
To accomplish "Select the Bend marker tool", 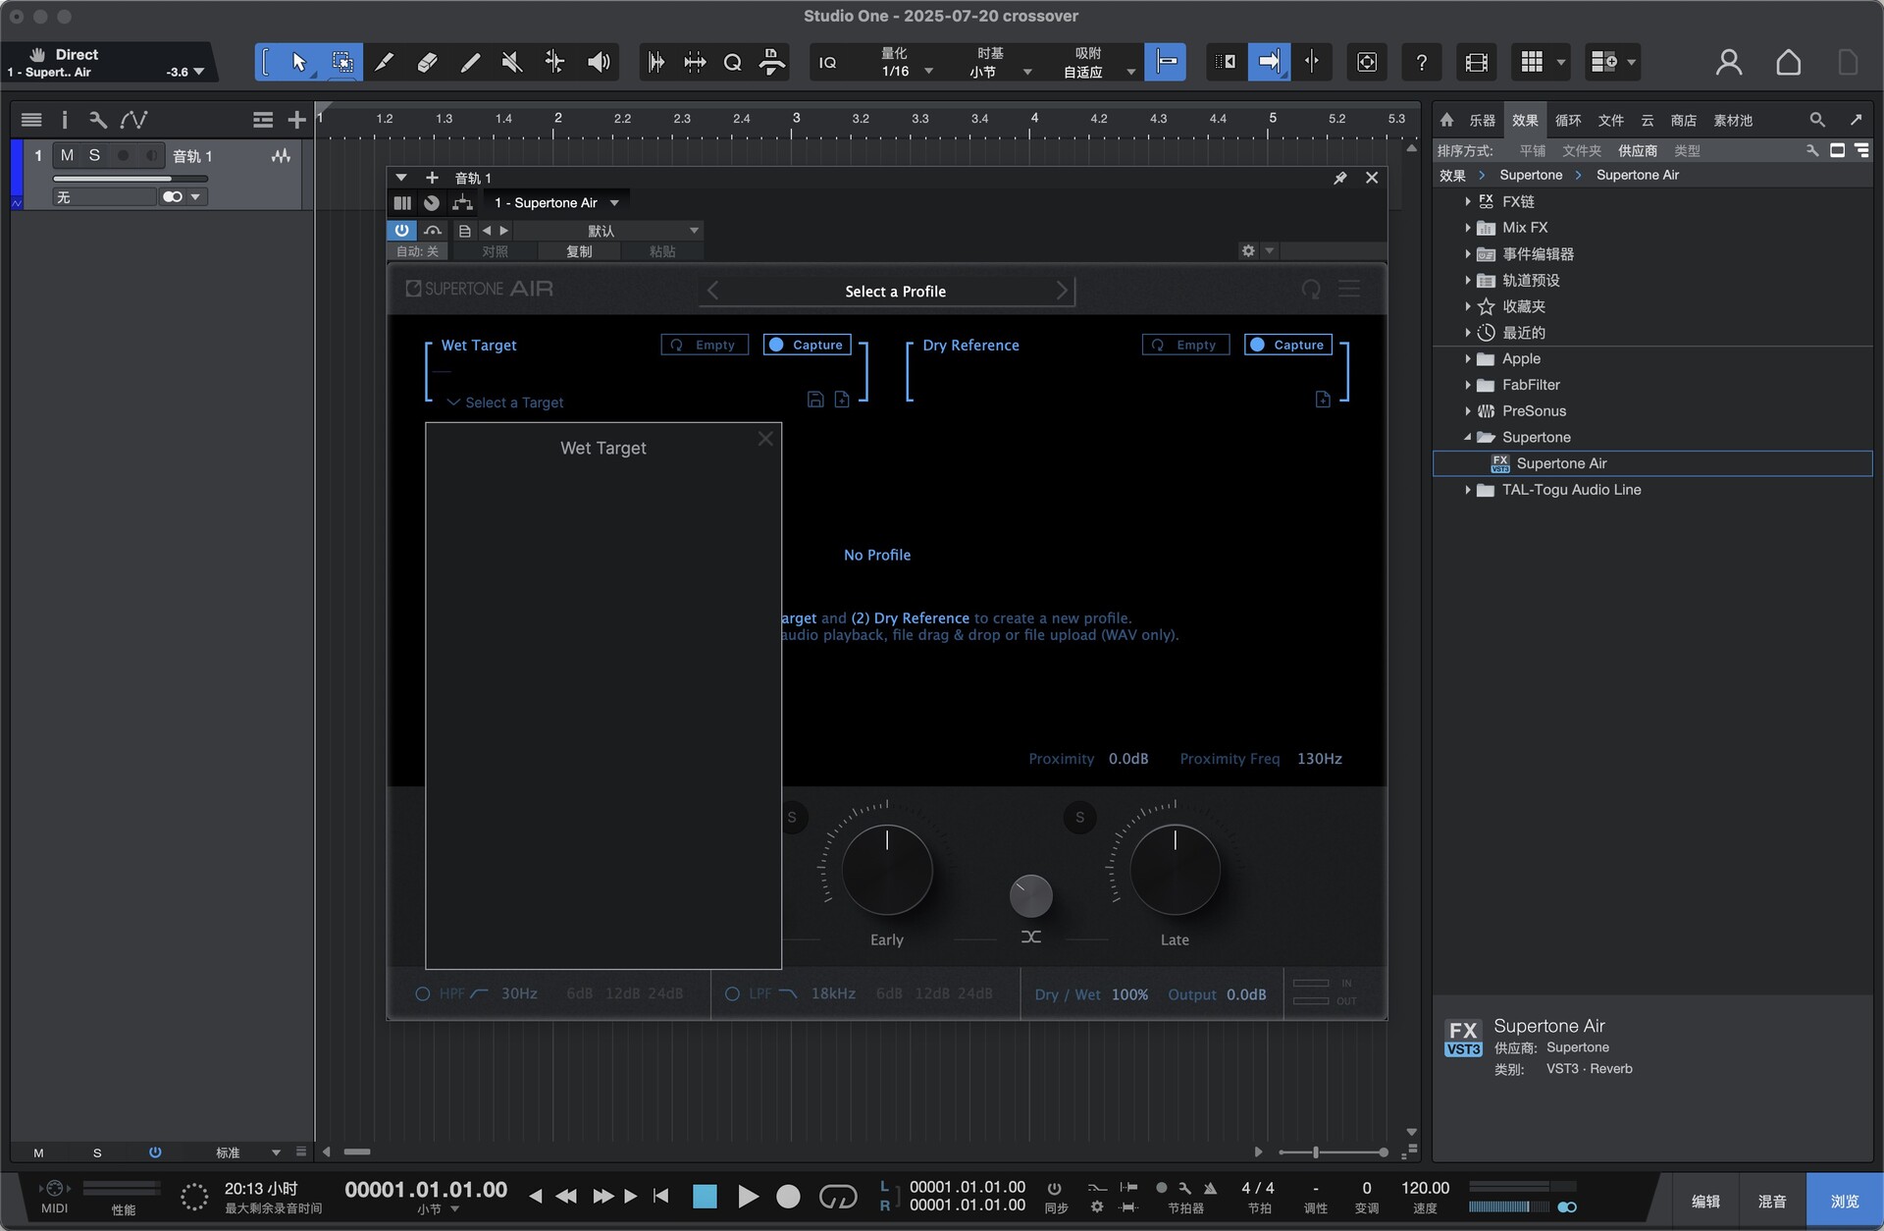I will [x=554, y=62].
